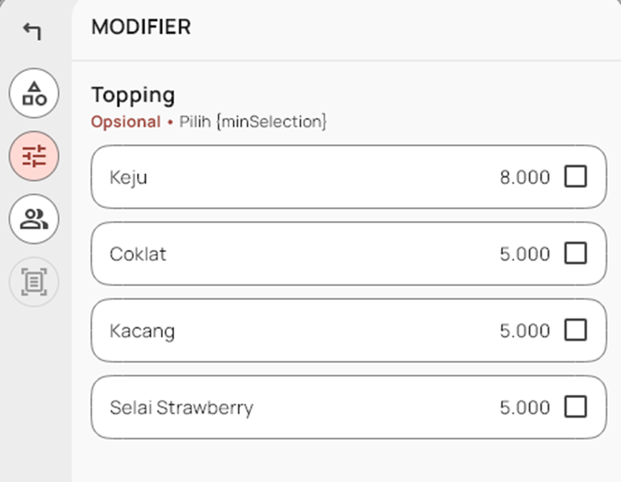The width and height of the screenshot is (621, 482).
Task: Click the MODIFIER header title
Action: 141,27
